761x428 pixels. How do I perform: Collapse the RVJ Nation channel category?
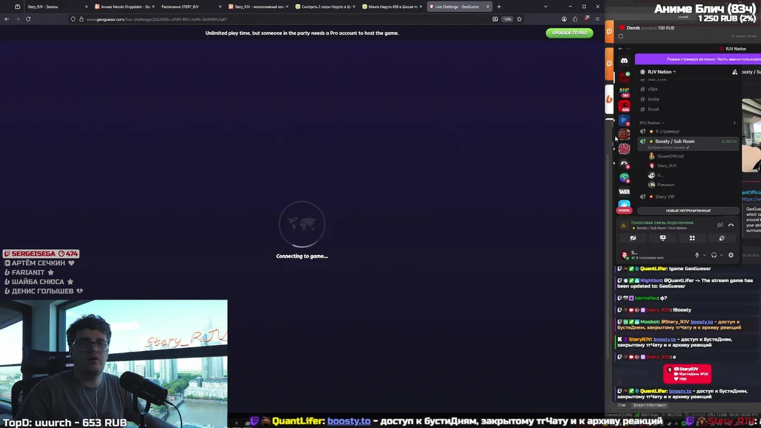(x=652, y=123)
